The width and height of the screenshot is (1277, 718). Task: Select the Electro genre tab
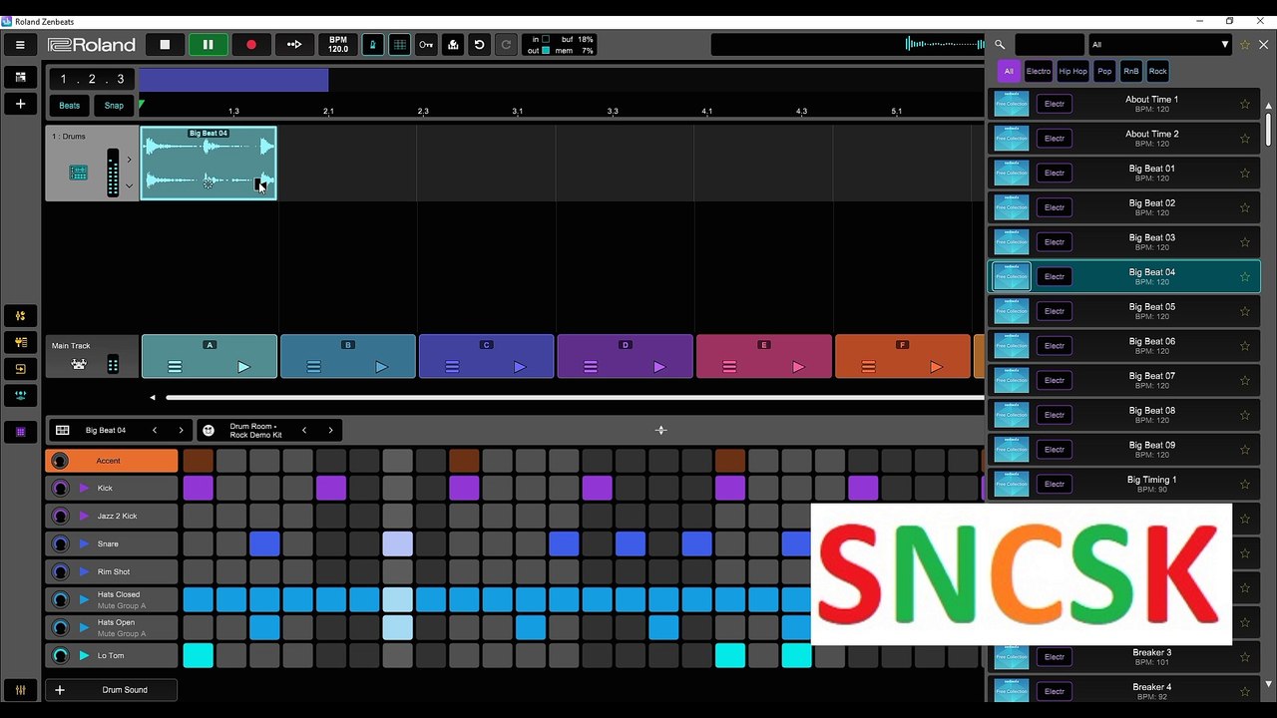pos(1039,71)
